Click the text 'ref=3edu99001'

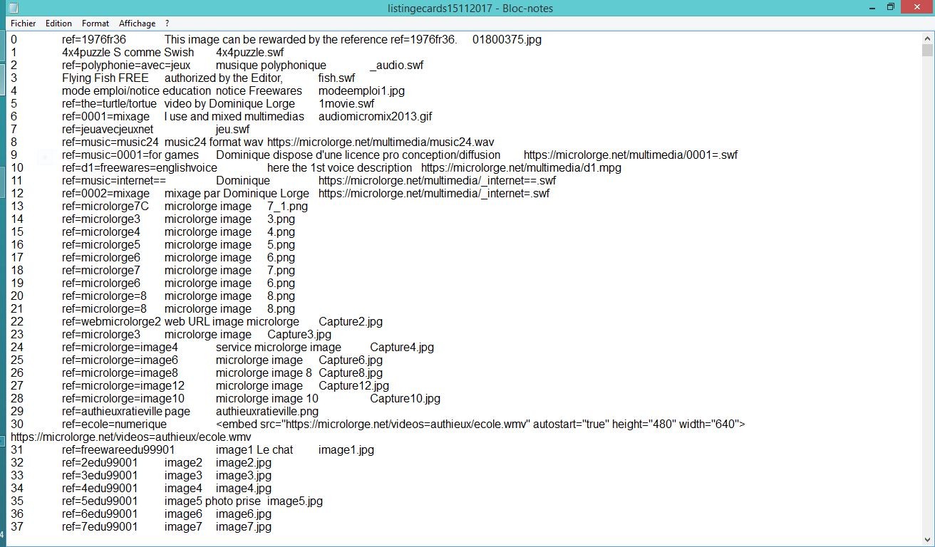point(100,476)
